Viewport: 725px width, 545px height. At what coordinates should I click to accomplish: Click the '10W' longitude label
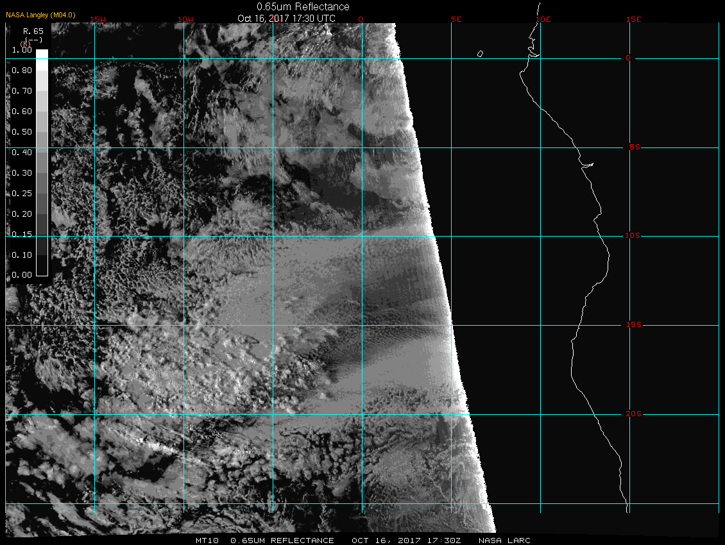click(185, 19)
